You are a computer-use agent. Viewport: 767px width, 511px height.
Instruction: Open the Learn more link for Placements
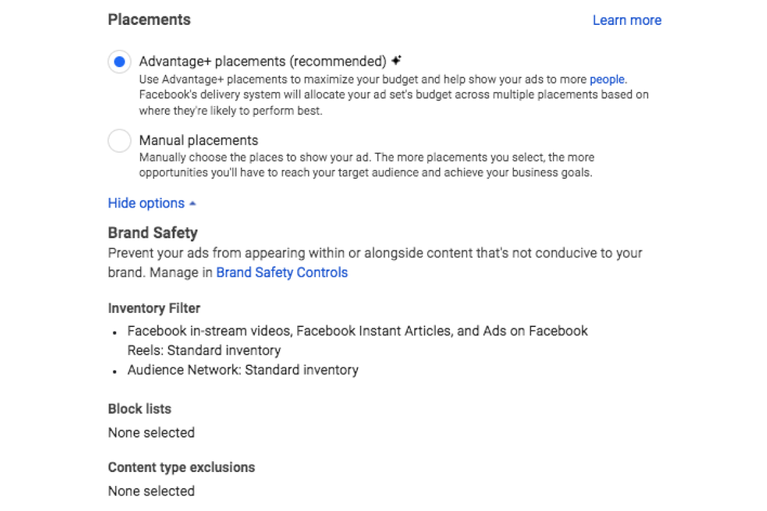point(627,20)
